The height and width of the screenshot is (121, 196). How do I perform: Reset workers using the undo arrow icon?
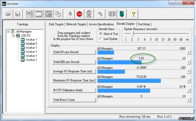100,14
